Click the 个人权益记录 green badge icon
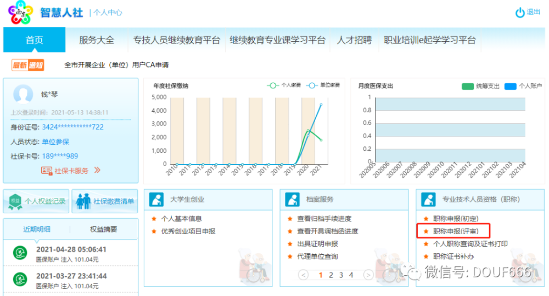This screenshot has width=549, height=296. pos(15,202)
